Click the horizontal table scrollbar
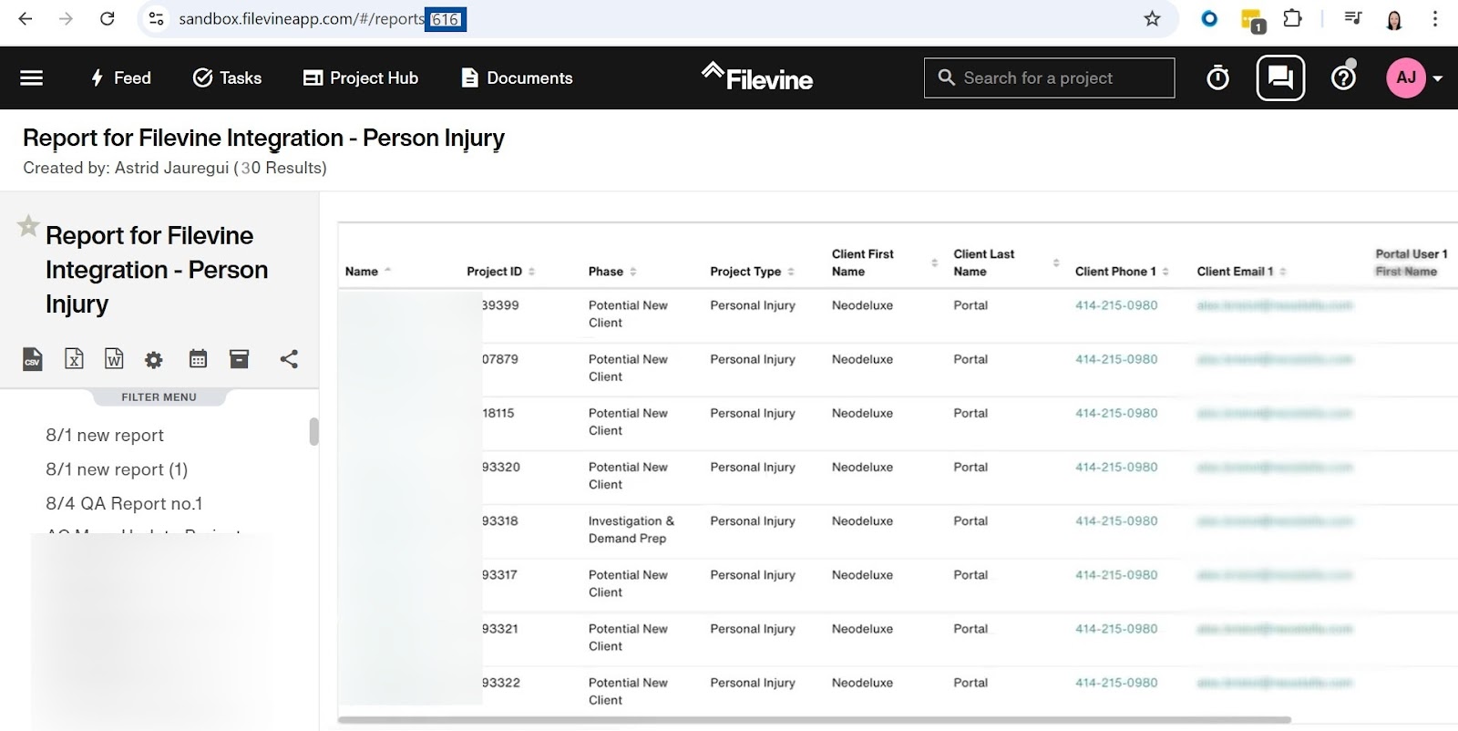Screen dimensions: 1458x731 tap(814, 720)
